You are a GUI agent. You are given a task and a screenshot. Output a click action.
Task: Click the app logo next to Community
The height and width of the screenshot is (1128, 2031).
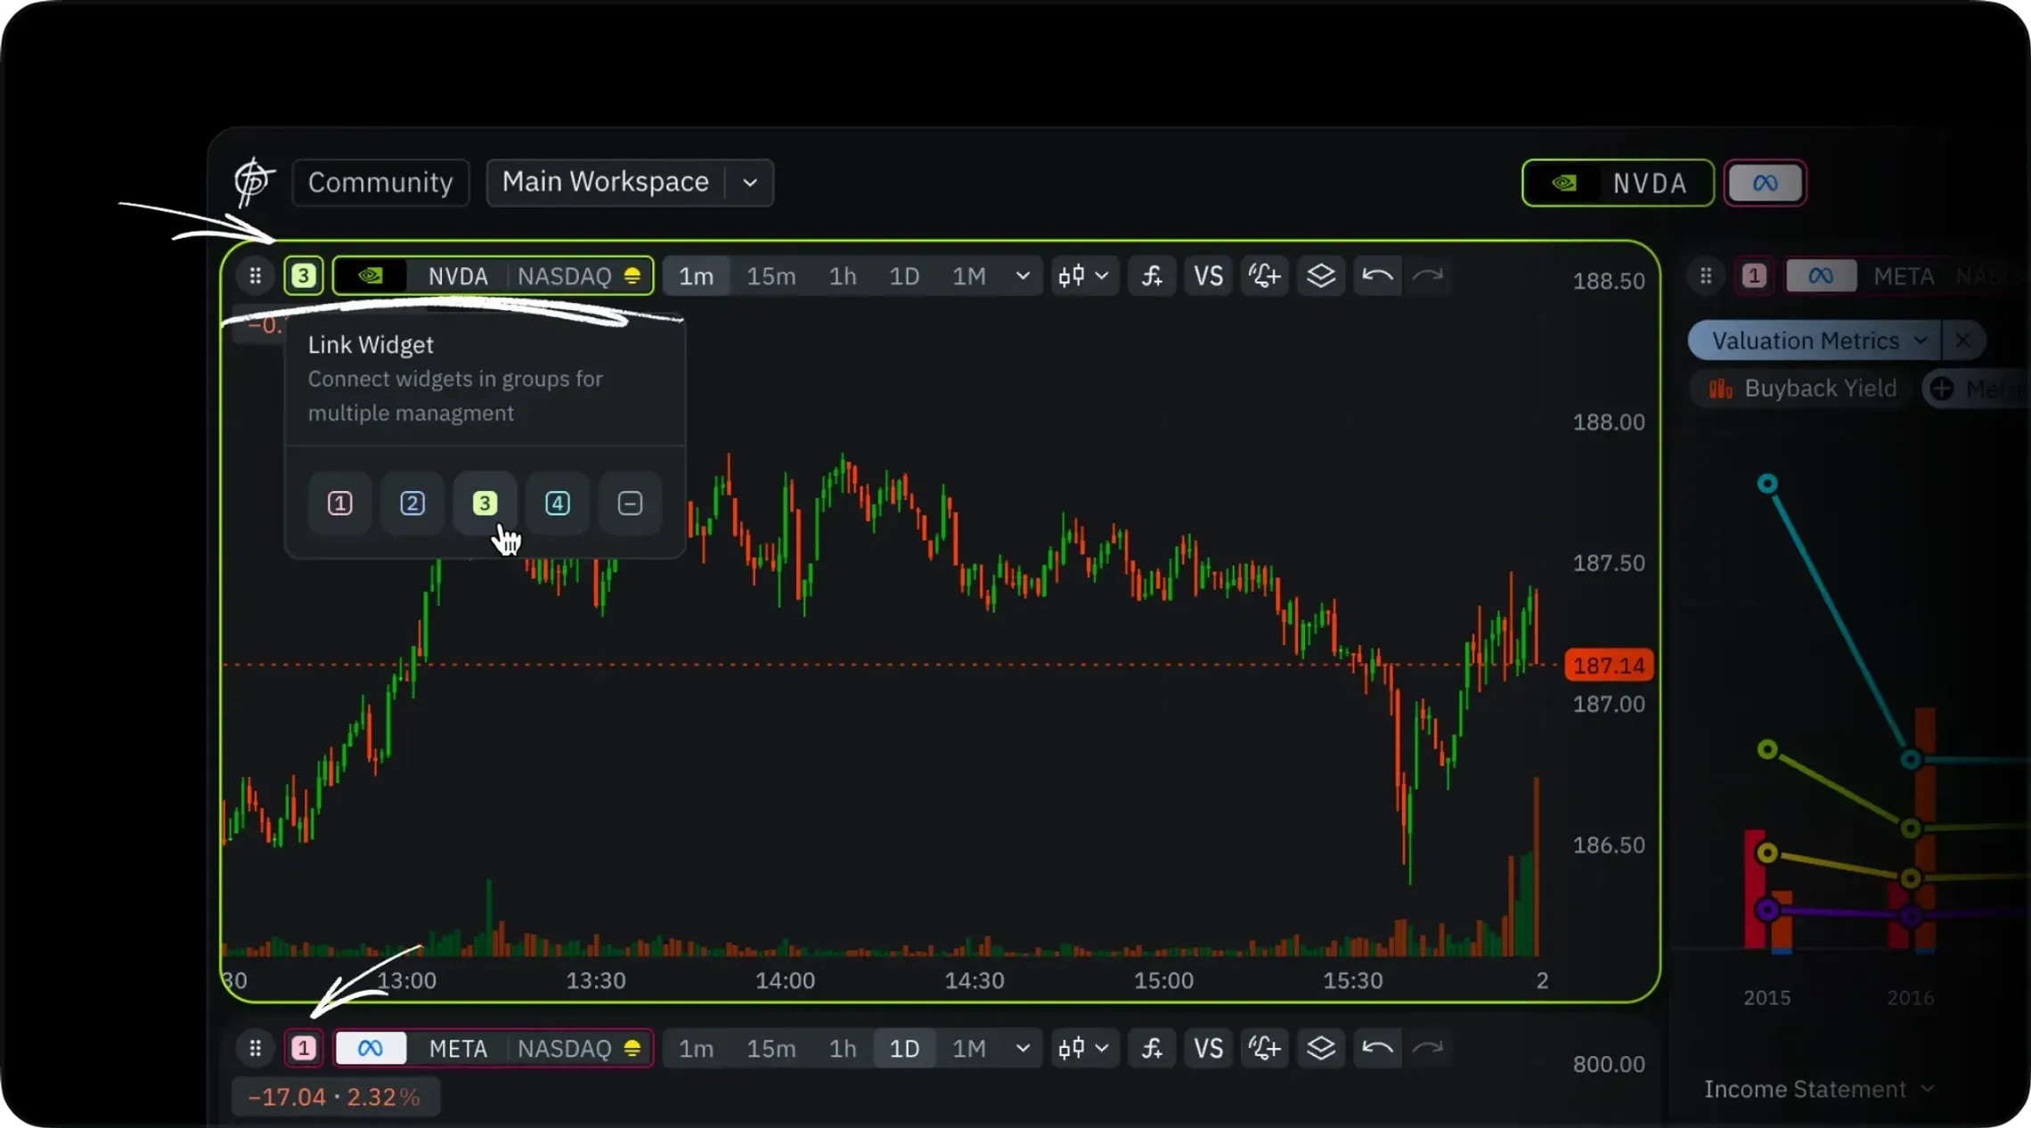coord(253,182)
